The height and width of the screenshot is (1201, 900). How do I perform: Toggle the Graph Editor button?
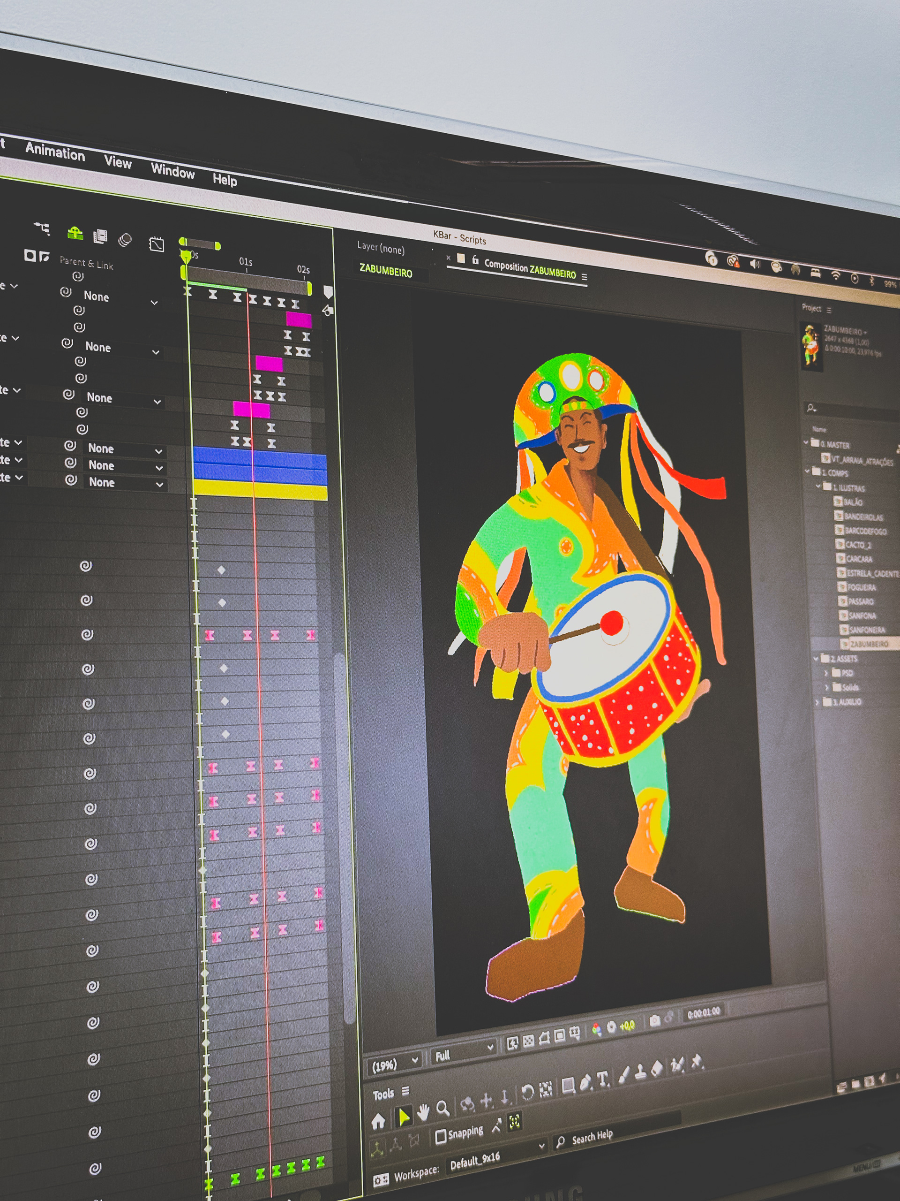[156, 244]
